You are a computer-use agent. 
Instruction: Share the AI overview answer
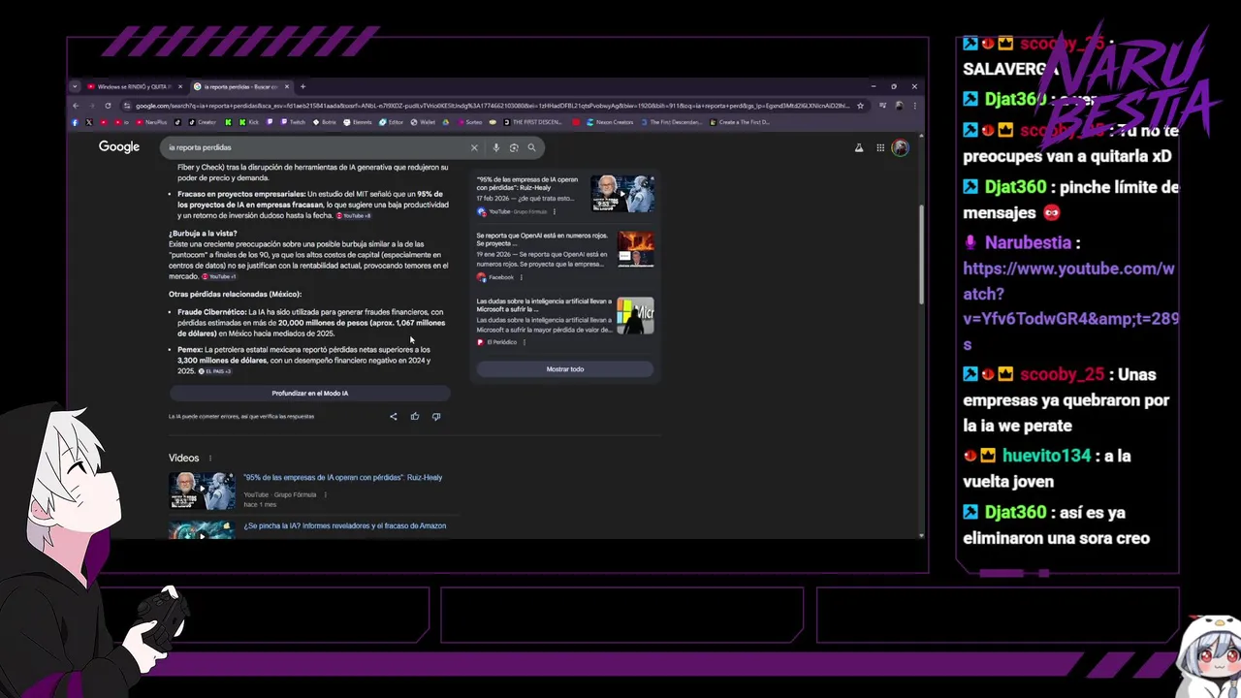[x=394, y=417]
